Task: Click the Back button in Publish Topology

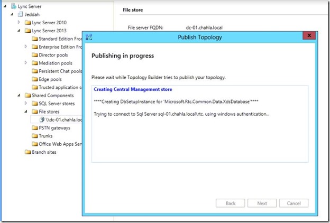Action: 230,203
